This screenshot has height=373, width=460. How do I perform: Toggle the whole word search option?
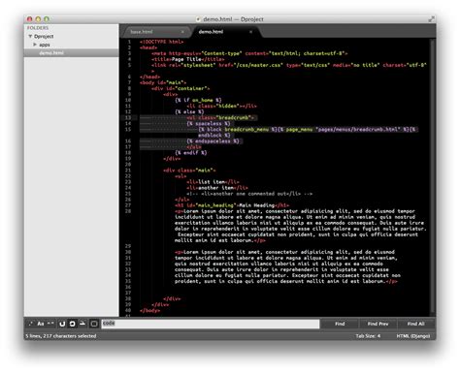click(x=50, y=324)
